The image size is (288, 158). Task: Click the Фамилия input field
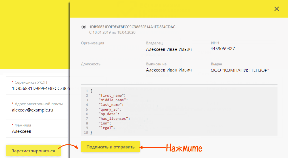(37, 131)
